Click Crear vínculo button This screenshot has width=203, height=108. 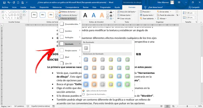click(x=124, y=18)
